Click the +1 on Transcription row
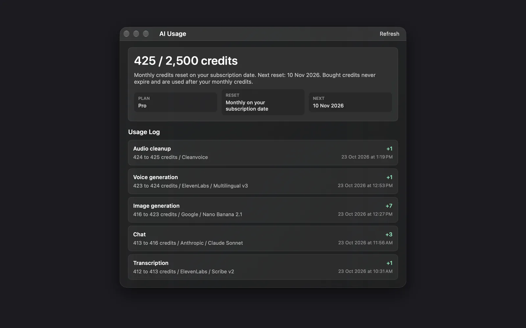526x328 pixels. (x=389, y=263)
